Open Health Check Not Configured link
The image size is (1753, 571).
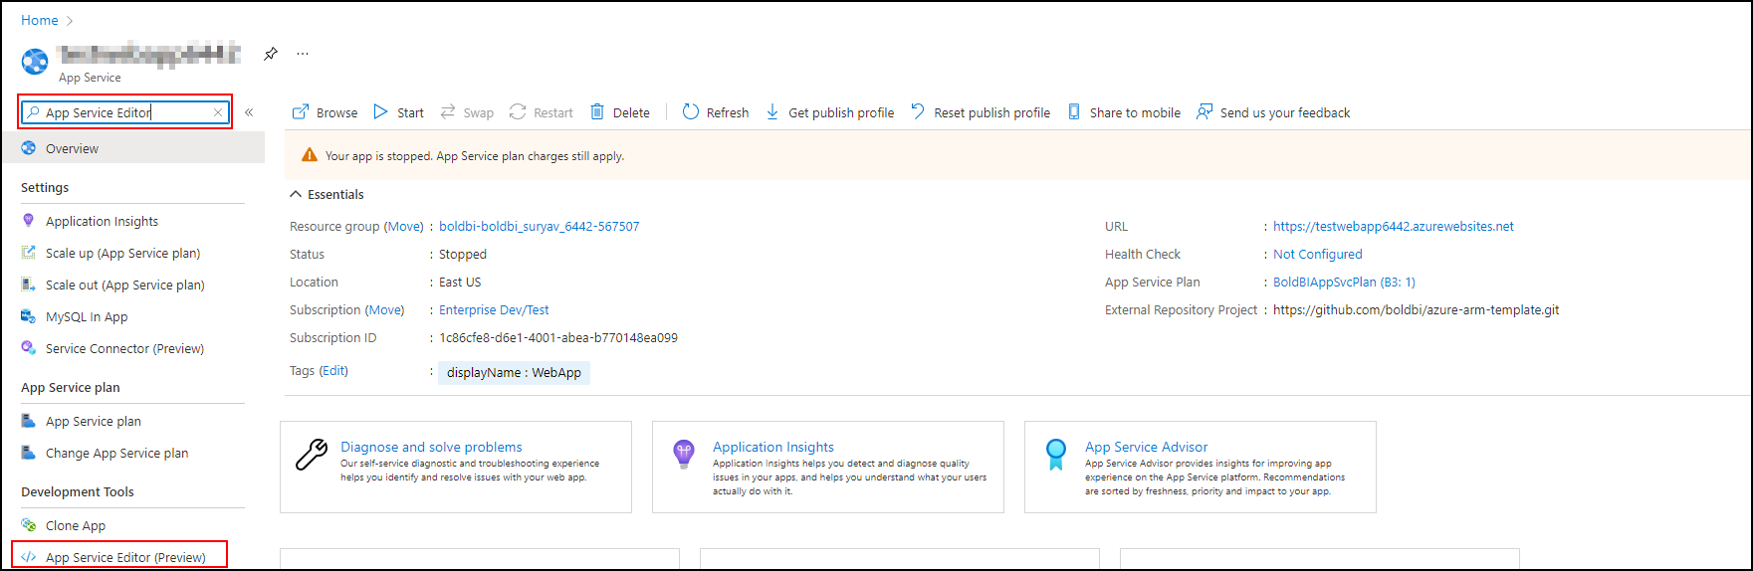[1318, 254]
